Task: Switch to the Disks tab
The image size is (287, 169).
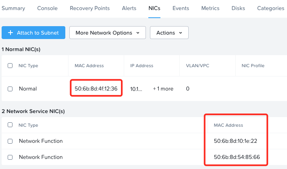Action: click(238, 8)
